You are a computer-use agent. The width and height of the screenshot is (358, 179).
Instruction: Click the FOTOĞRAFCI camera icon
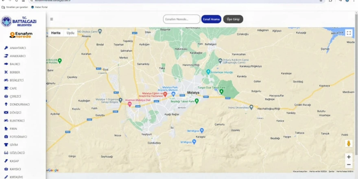(6, 137)
